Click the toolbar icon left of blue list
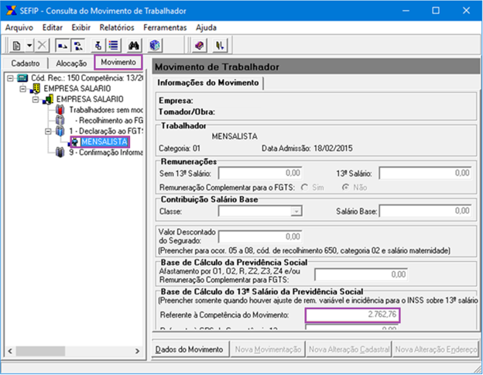 point(98,46)
